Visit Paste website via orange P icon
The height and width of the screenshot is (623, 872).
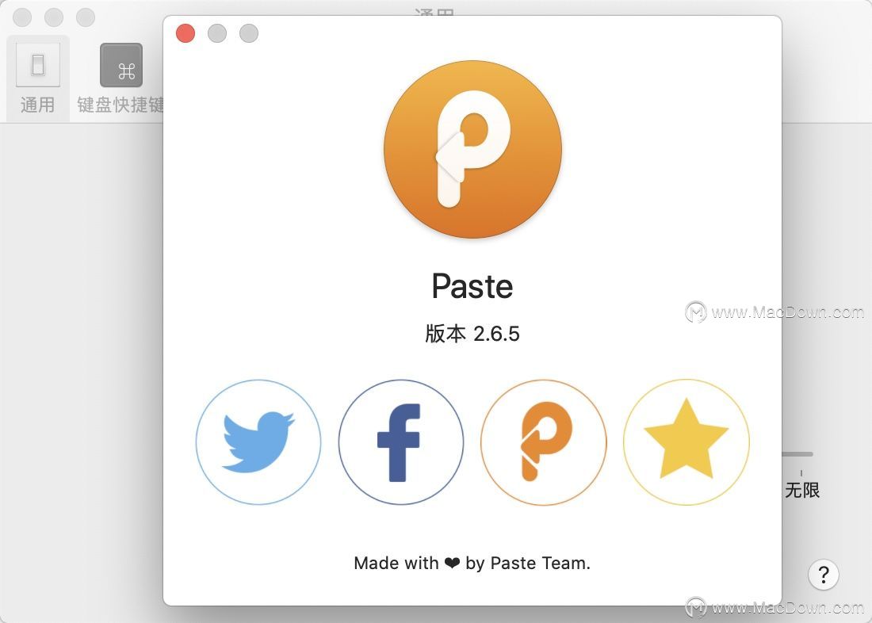click(543, 442)
